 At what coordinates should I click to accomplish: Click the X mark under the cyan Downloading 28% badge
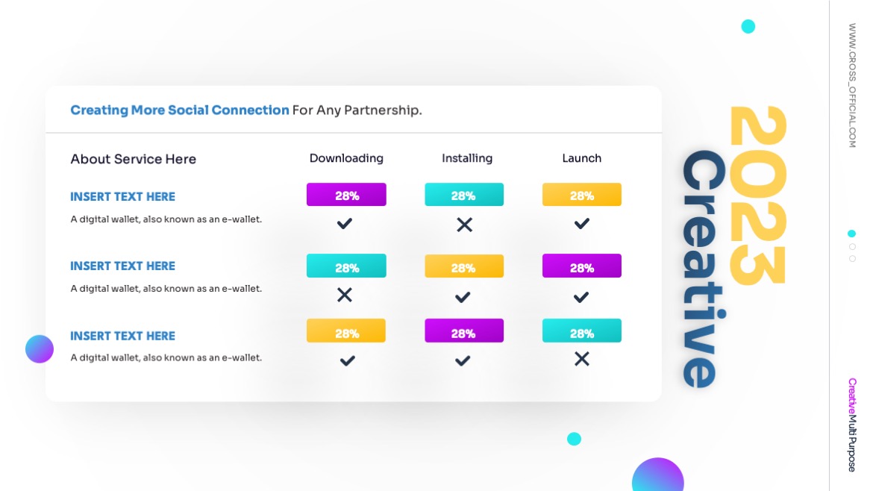pos(344,295)
